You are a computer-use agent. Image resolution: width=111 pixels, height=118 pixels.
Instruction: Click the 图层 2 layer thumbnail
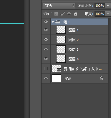tap(61, 40)
